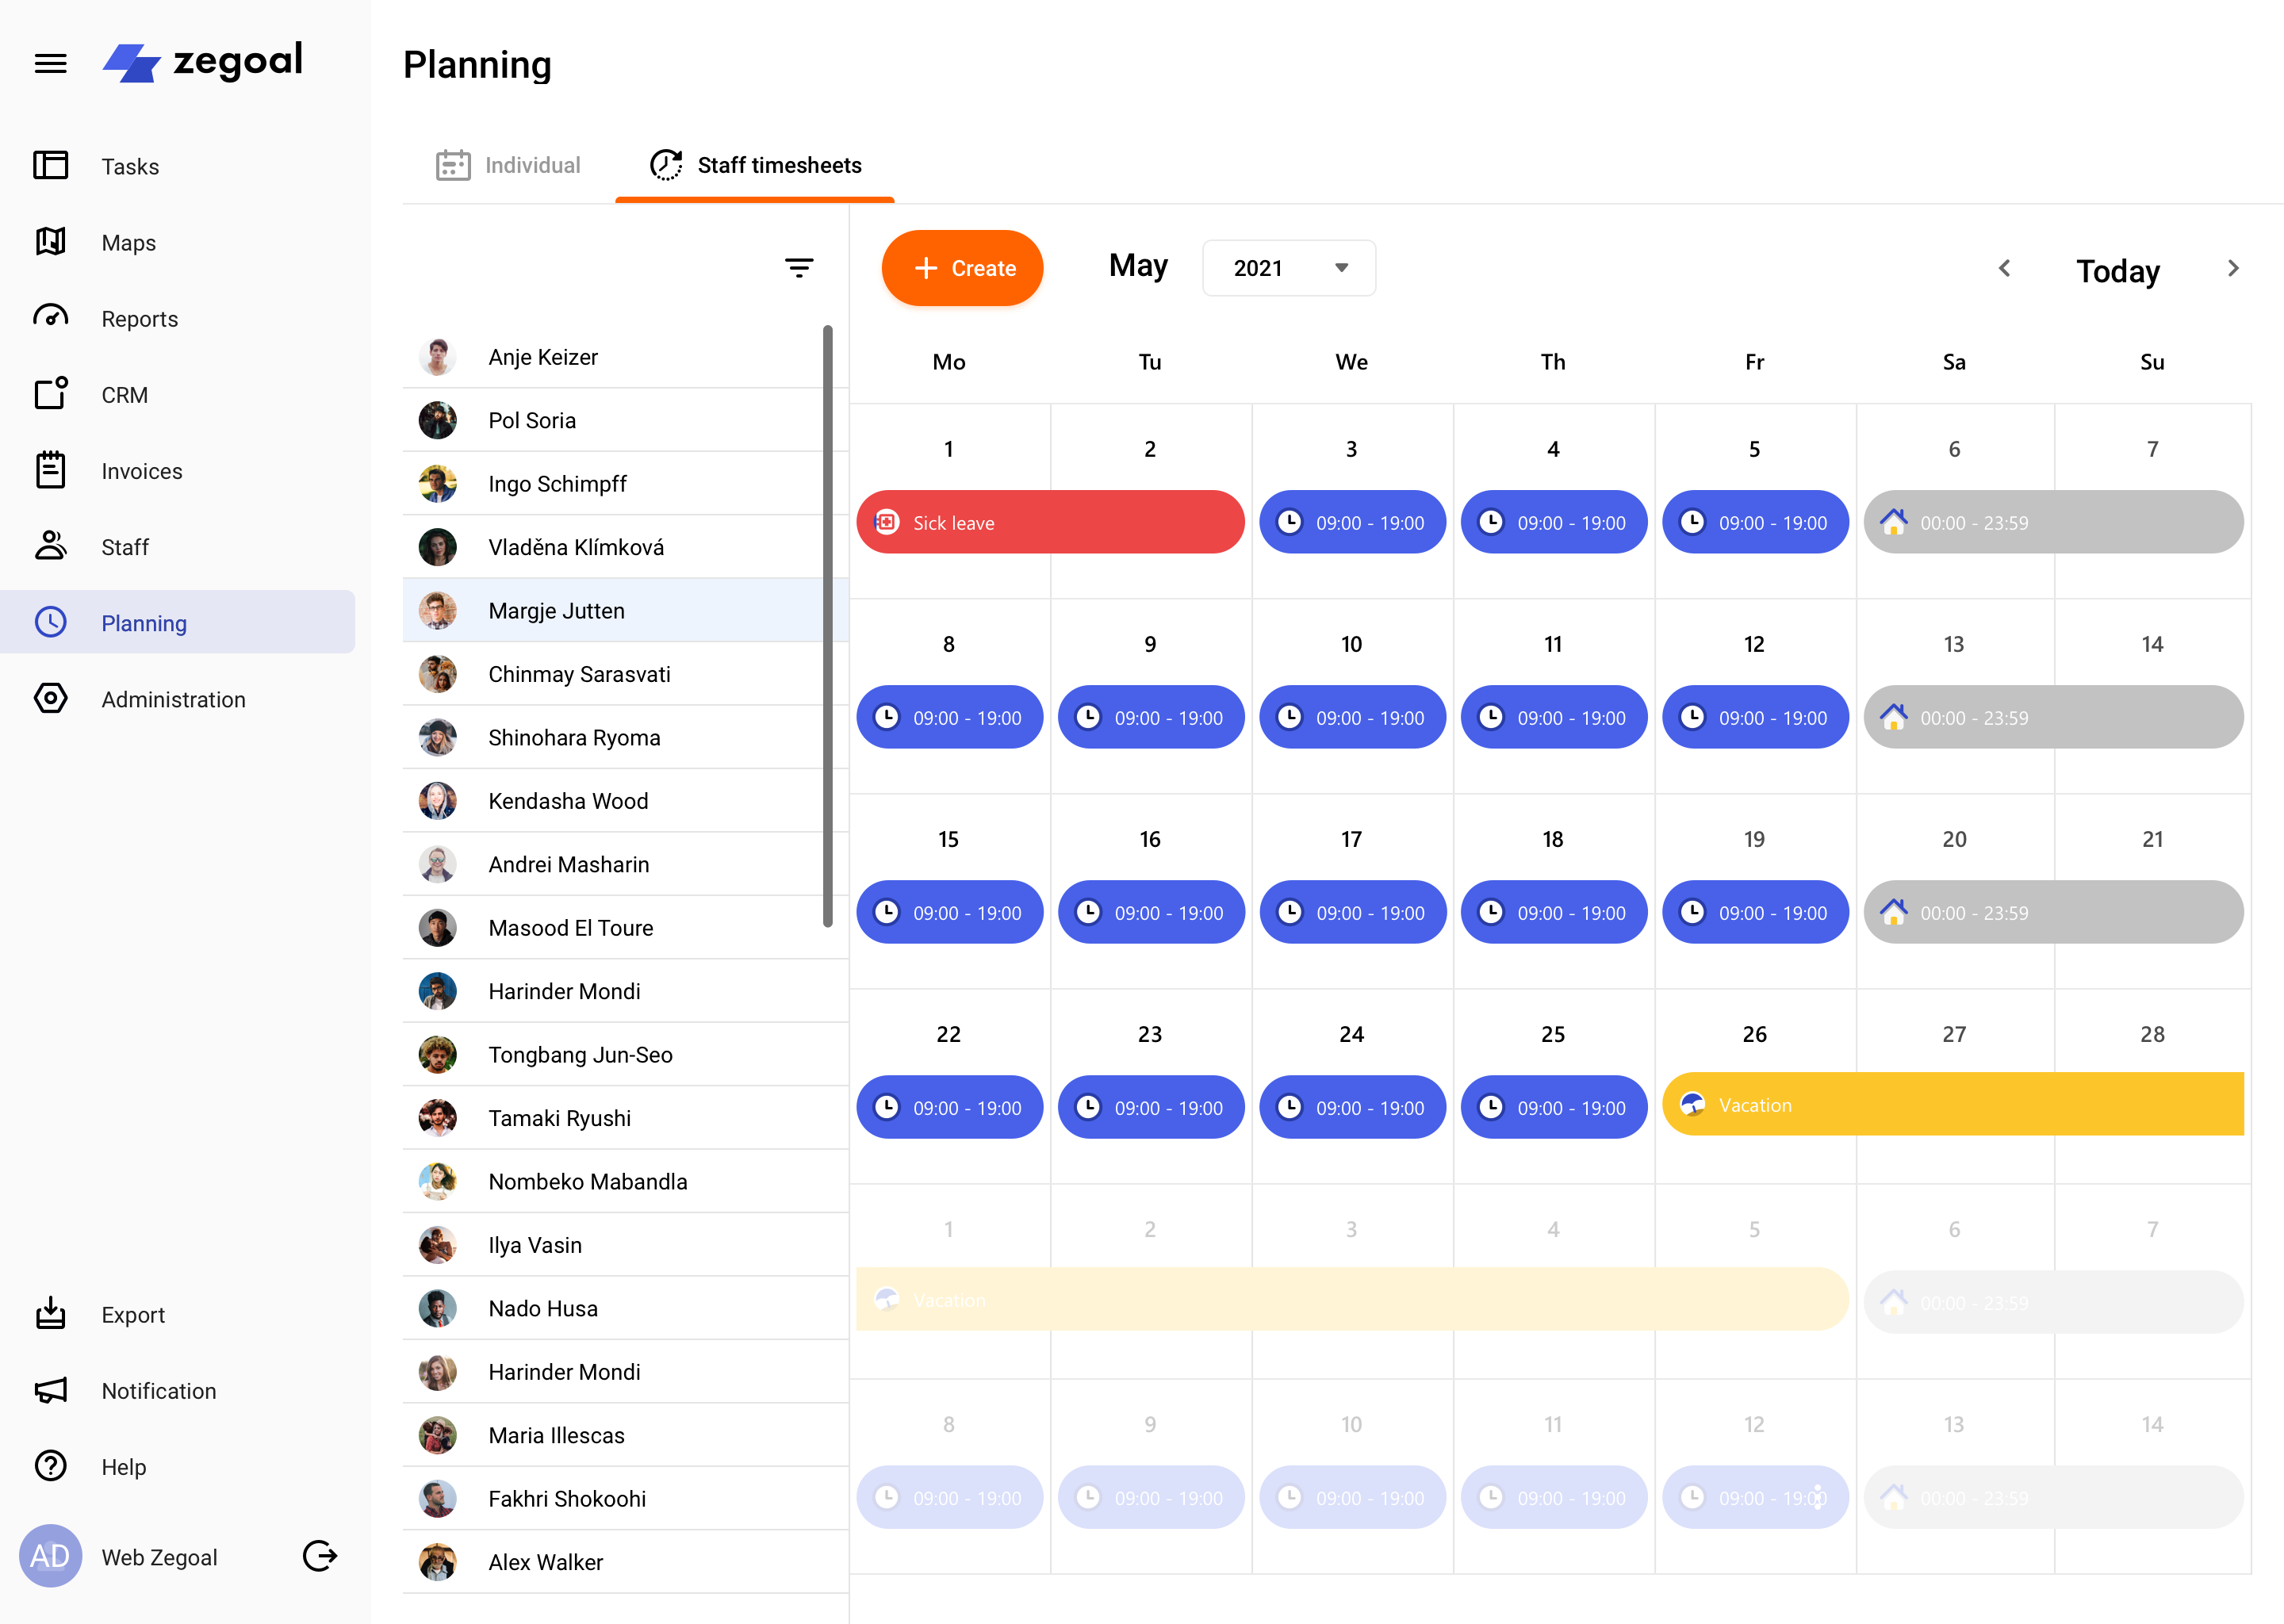
Task: Collapse the sidebar with hamburger menu
Action: [50, 62]
